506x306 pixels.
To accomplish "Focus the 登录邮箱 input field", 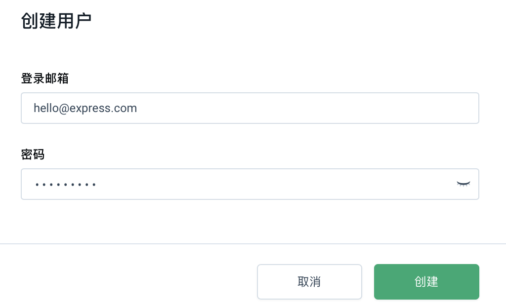I will tap(250, 108).
